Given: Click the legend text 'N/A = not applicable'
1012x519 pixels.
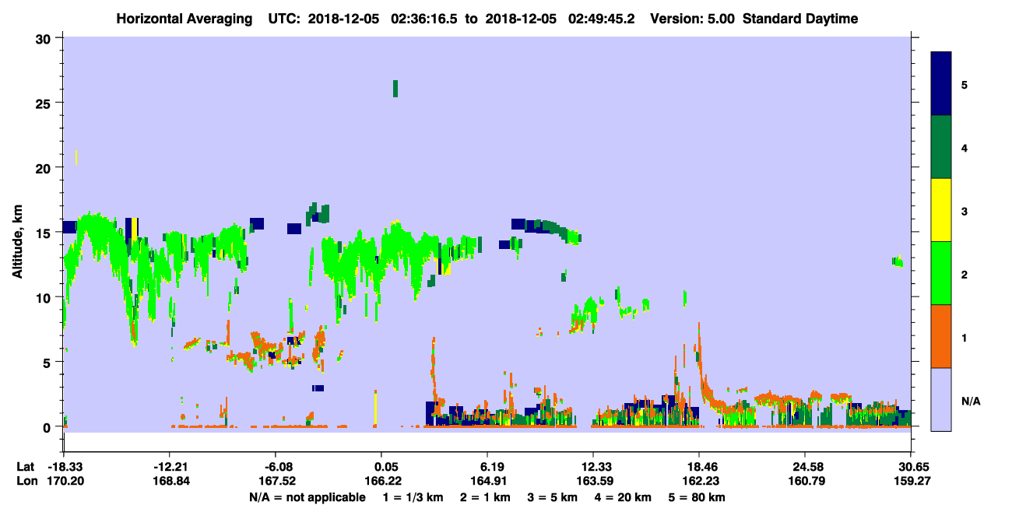Looking at the screenshot, I should [x=307, y=497].
